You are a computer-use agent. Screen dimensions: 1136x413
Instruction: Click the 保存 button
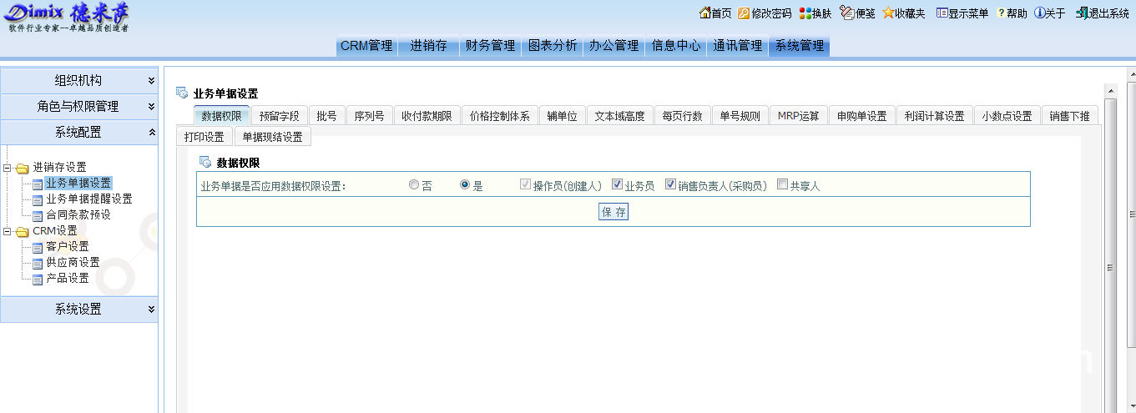pyautogui.click(x=613, y=212)
